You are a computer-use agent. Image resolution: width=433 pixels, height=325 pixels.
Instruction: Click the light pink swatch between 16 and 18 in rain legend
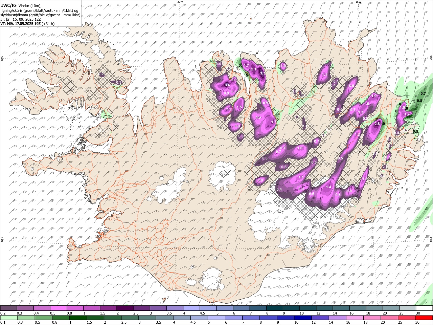click(355, 318)
